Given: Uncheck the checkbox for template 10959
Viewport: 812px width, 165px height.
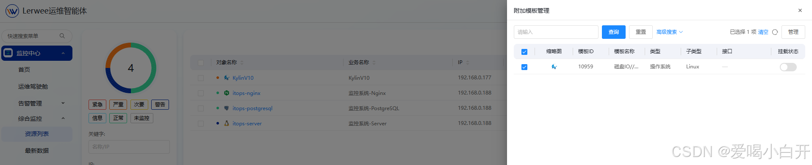Looking at the screenshot, I should [x=524, y=67].
